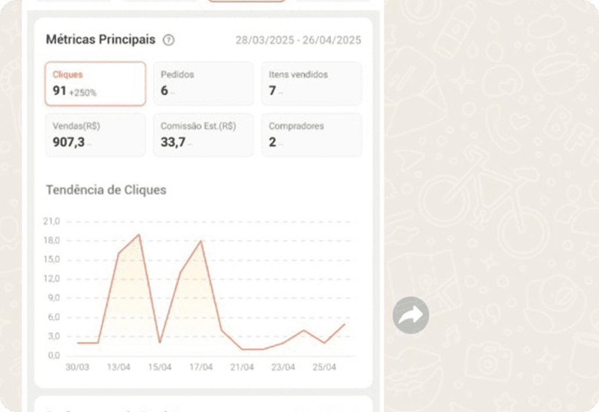
Task: Open the 28/03/2025 - 26/04/2025 date range
Action: pyautogui.click(x=298, y=40)
